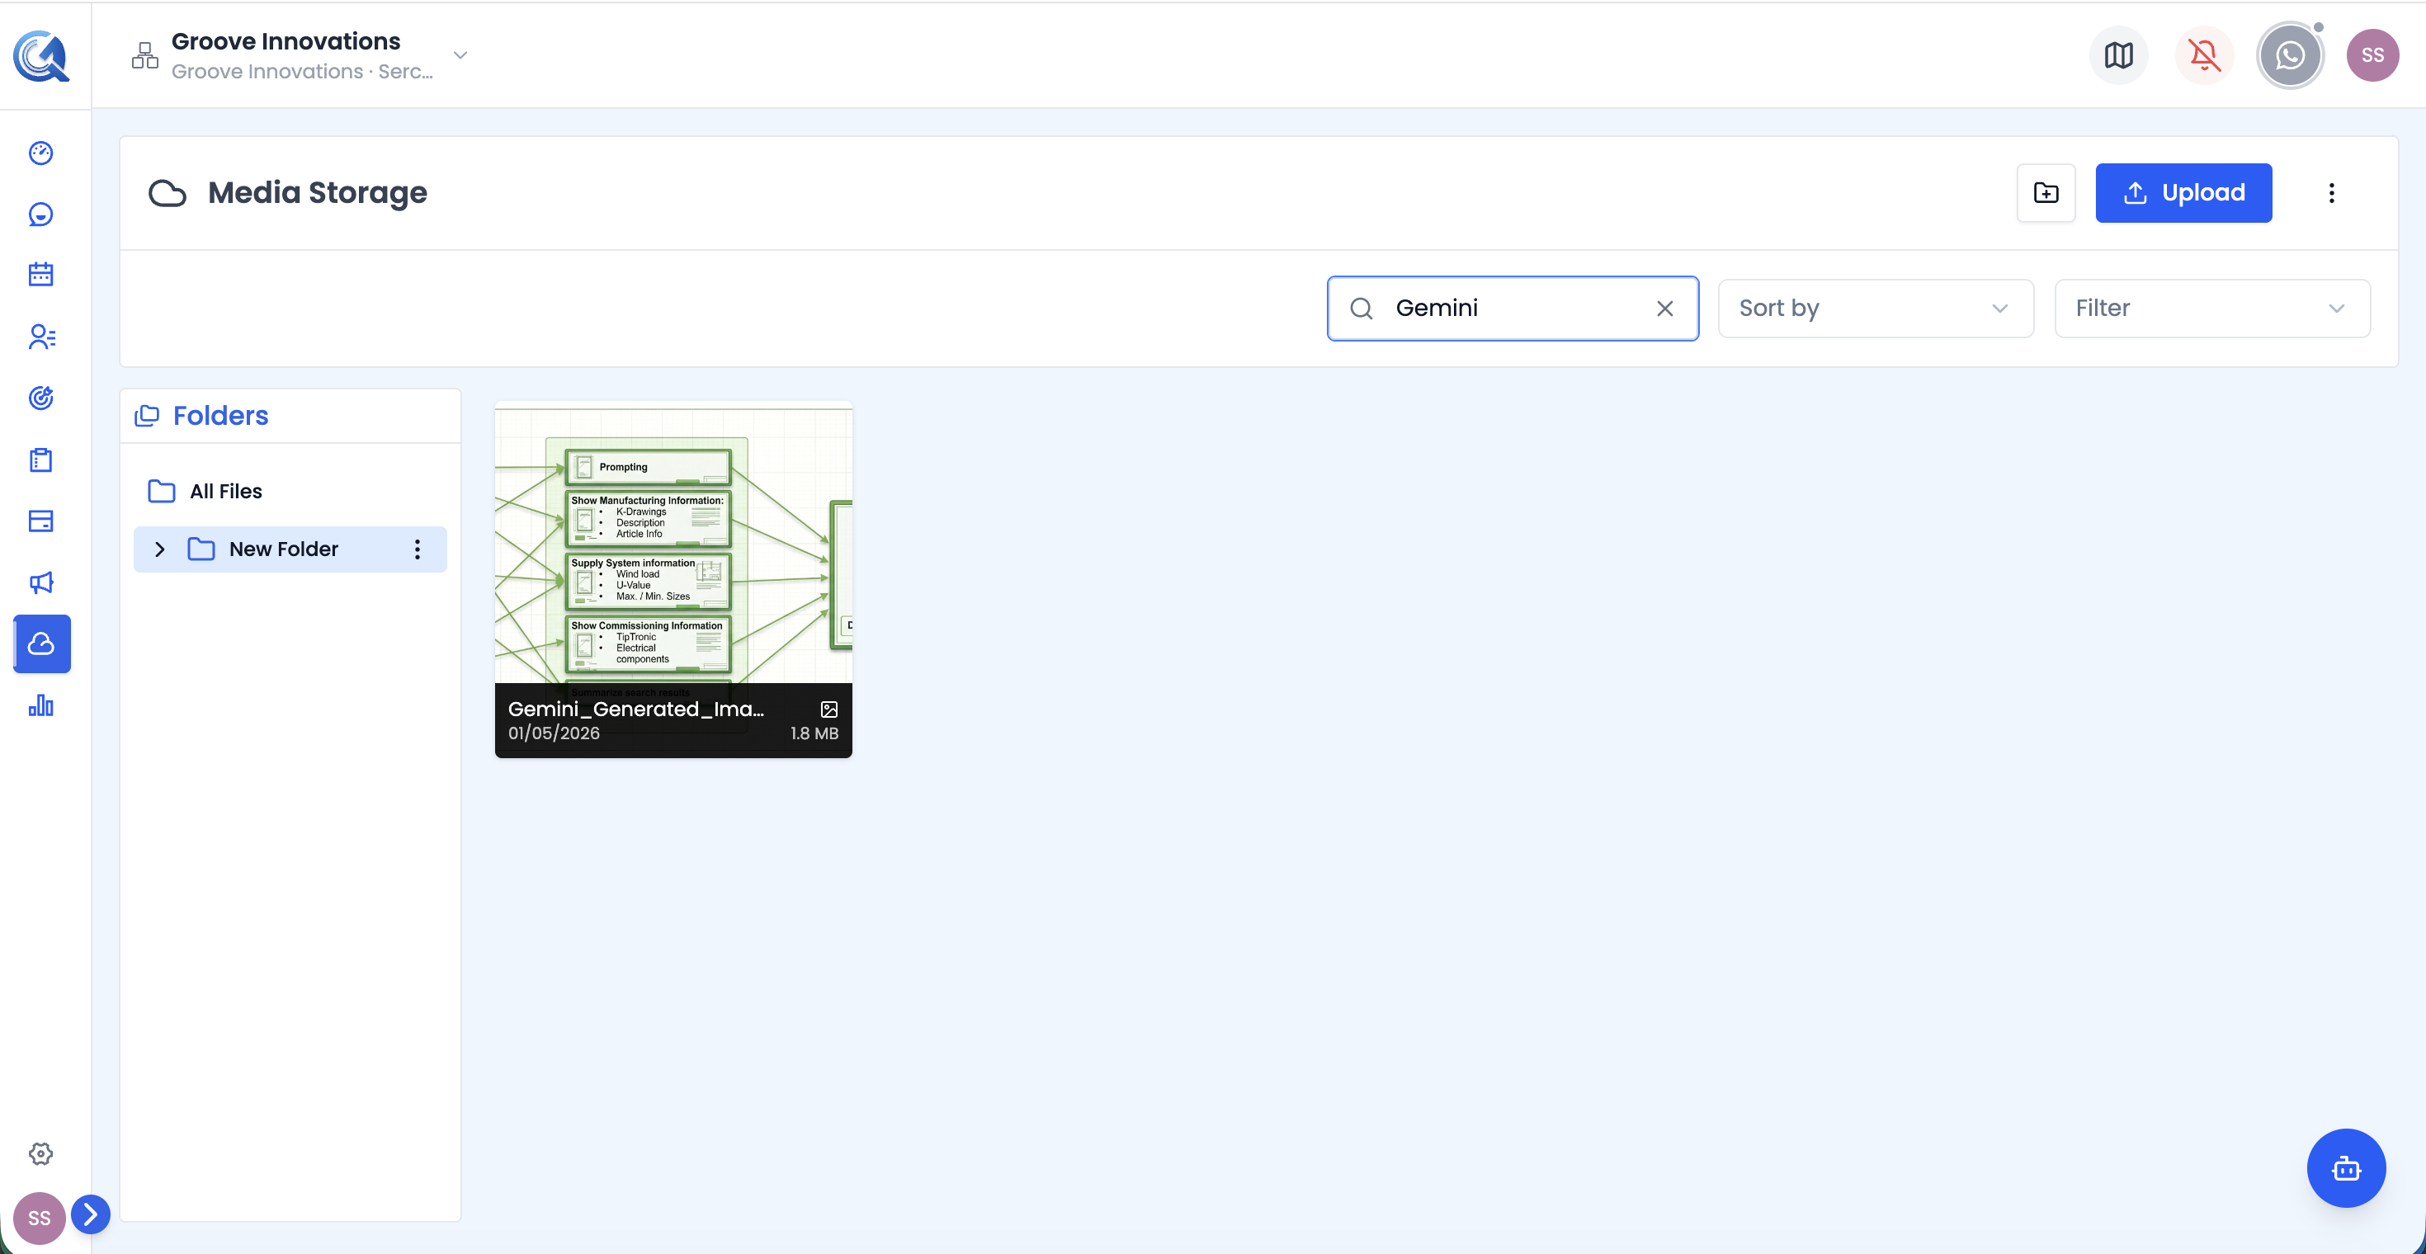Open the calendar icon in sidebar
Viewport: 2426px width, 1254px height.
tap(40, 274)
